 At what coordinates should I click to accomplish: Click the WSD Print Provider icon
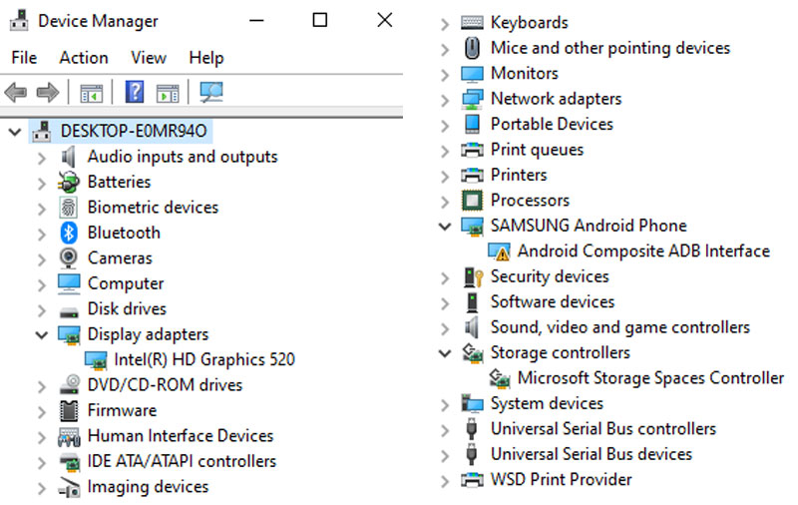[x=472, y=479]
